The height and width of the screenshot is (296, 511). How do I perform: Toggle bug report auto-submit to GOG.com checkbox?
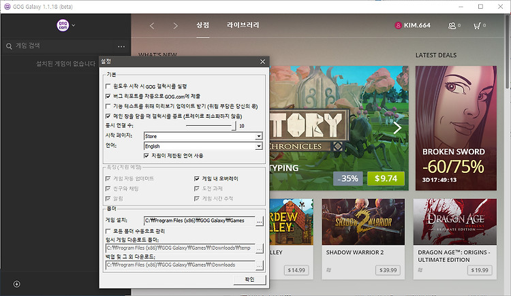click(108, 97)
